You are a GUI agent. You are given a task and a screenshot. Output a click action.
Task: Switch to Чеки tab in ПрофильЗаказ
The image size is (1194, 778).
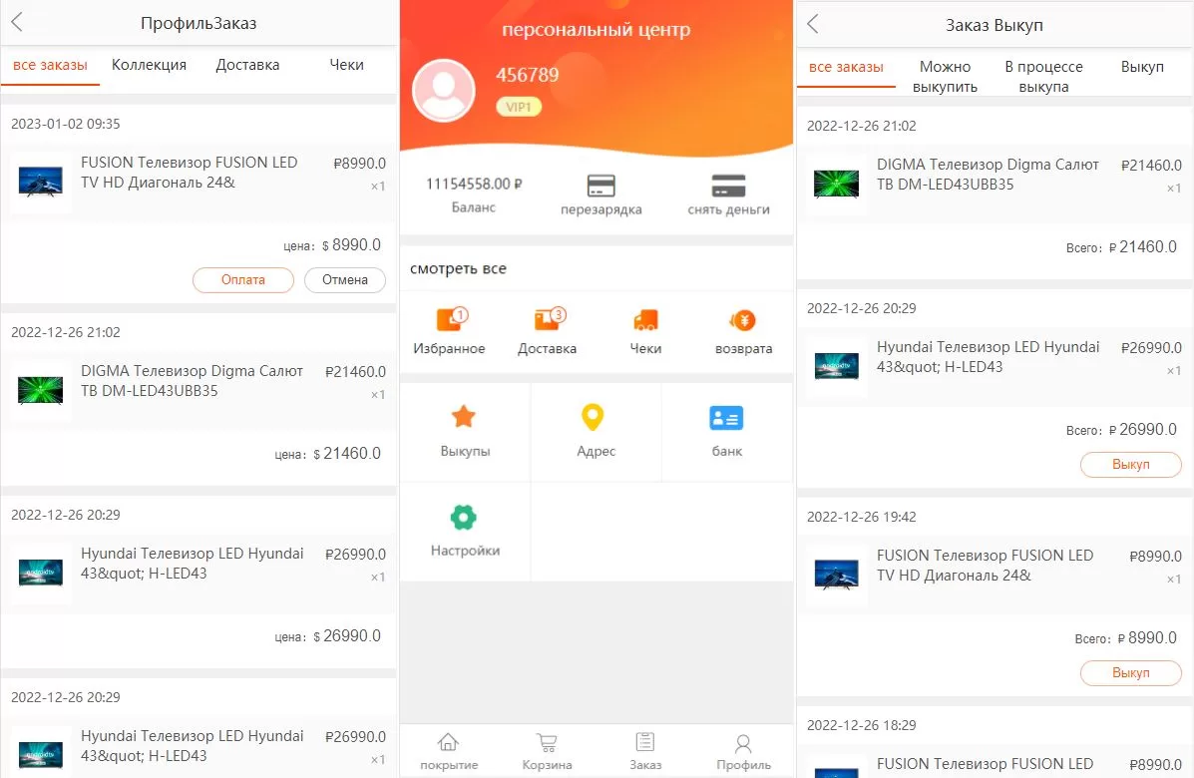pyautogui.click(x=346, y=66)
